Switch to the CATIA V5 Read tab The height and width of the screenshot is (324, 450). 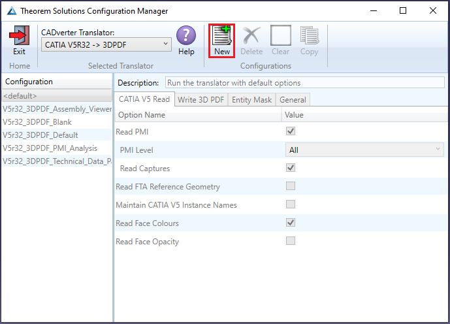pos(144,99)
